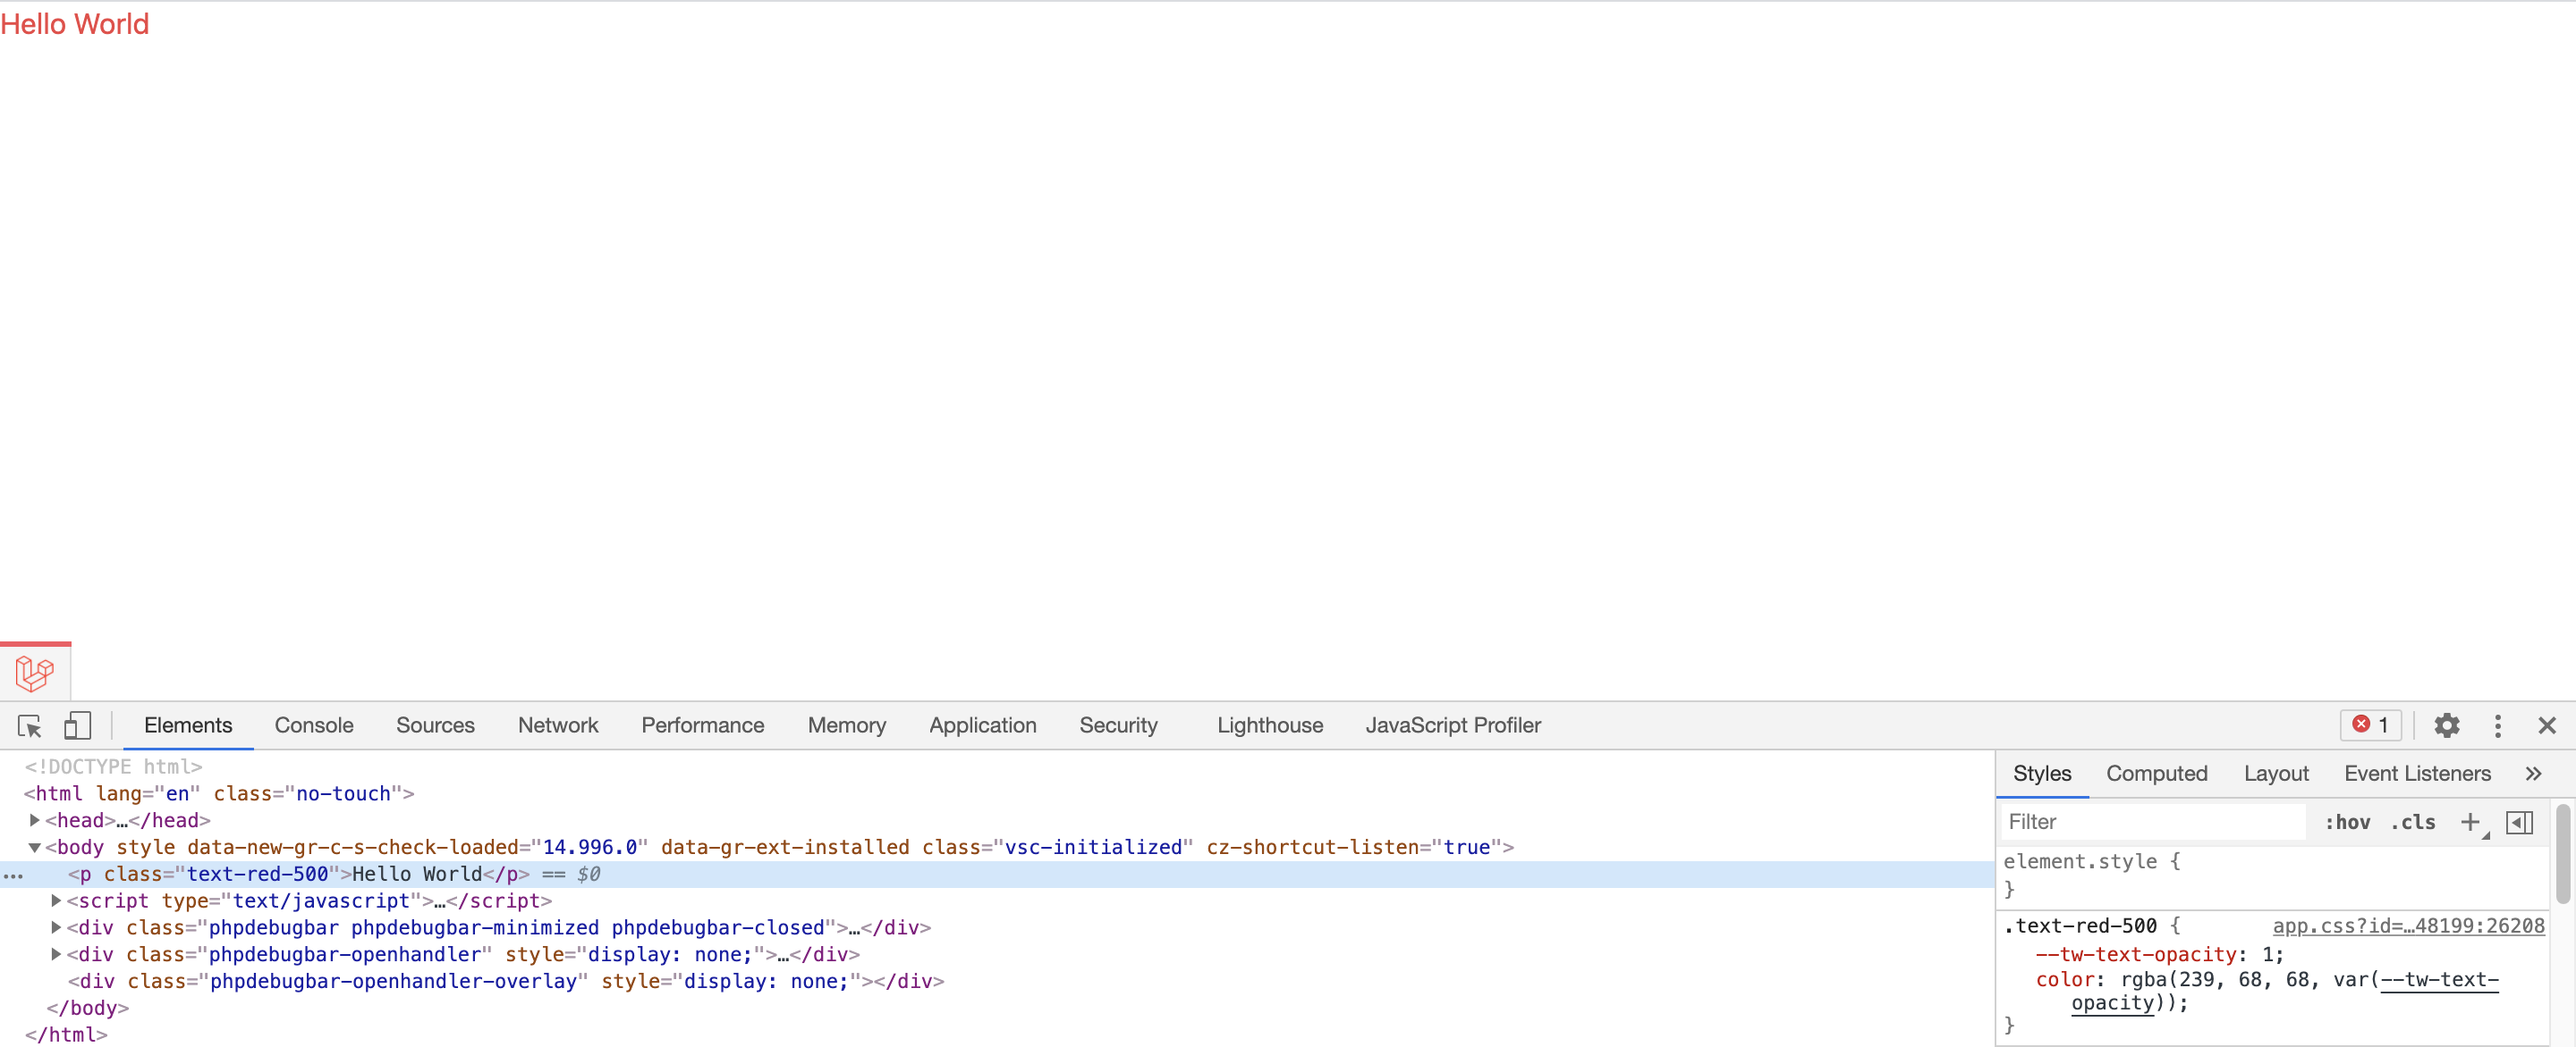Open the Performance tab
Viewport: 2576px width, 1047px height.
702,725
